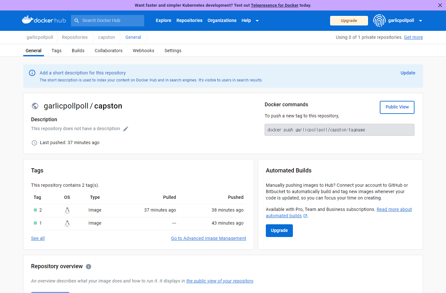Edit description with the pencil icon

[126, 129]
